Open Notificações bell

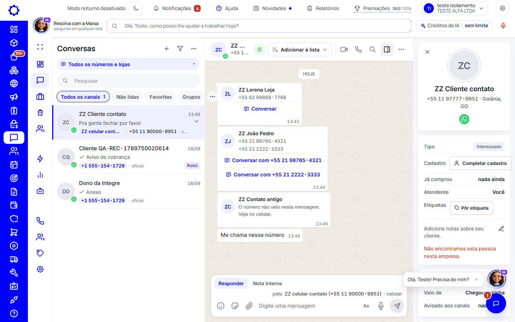tap(177, 8)
